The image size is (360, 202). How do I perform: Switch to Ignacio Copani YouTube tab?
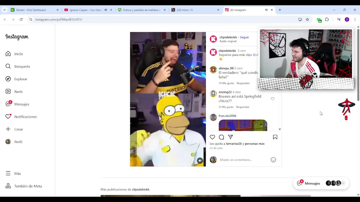click(85, 10)
